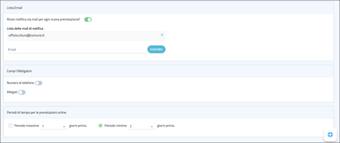Image resolution: width=340 pixels, height=143 pixels.
Task: Remove ufficiocultura@comune.it using the X icon
Action: point(162,35)
